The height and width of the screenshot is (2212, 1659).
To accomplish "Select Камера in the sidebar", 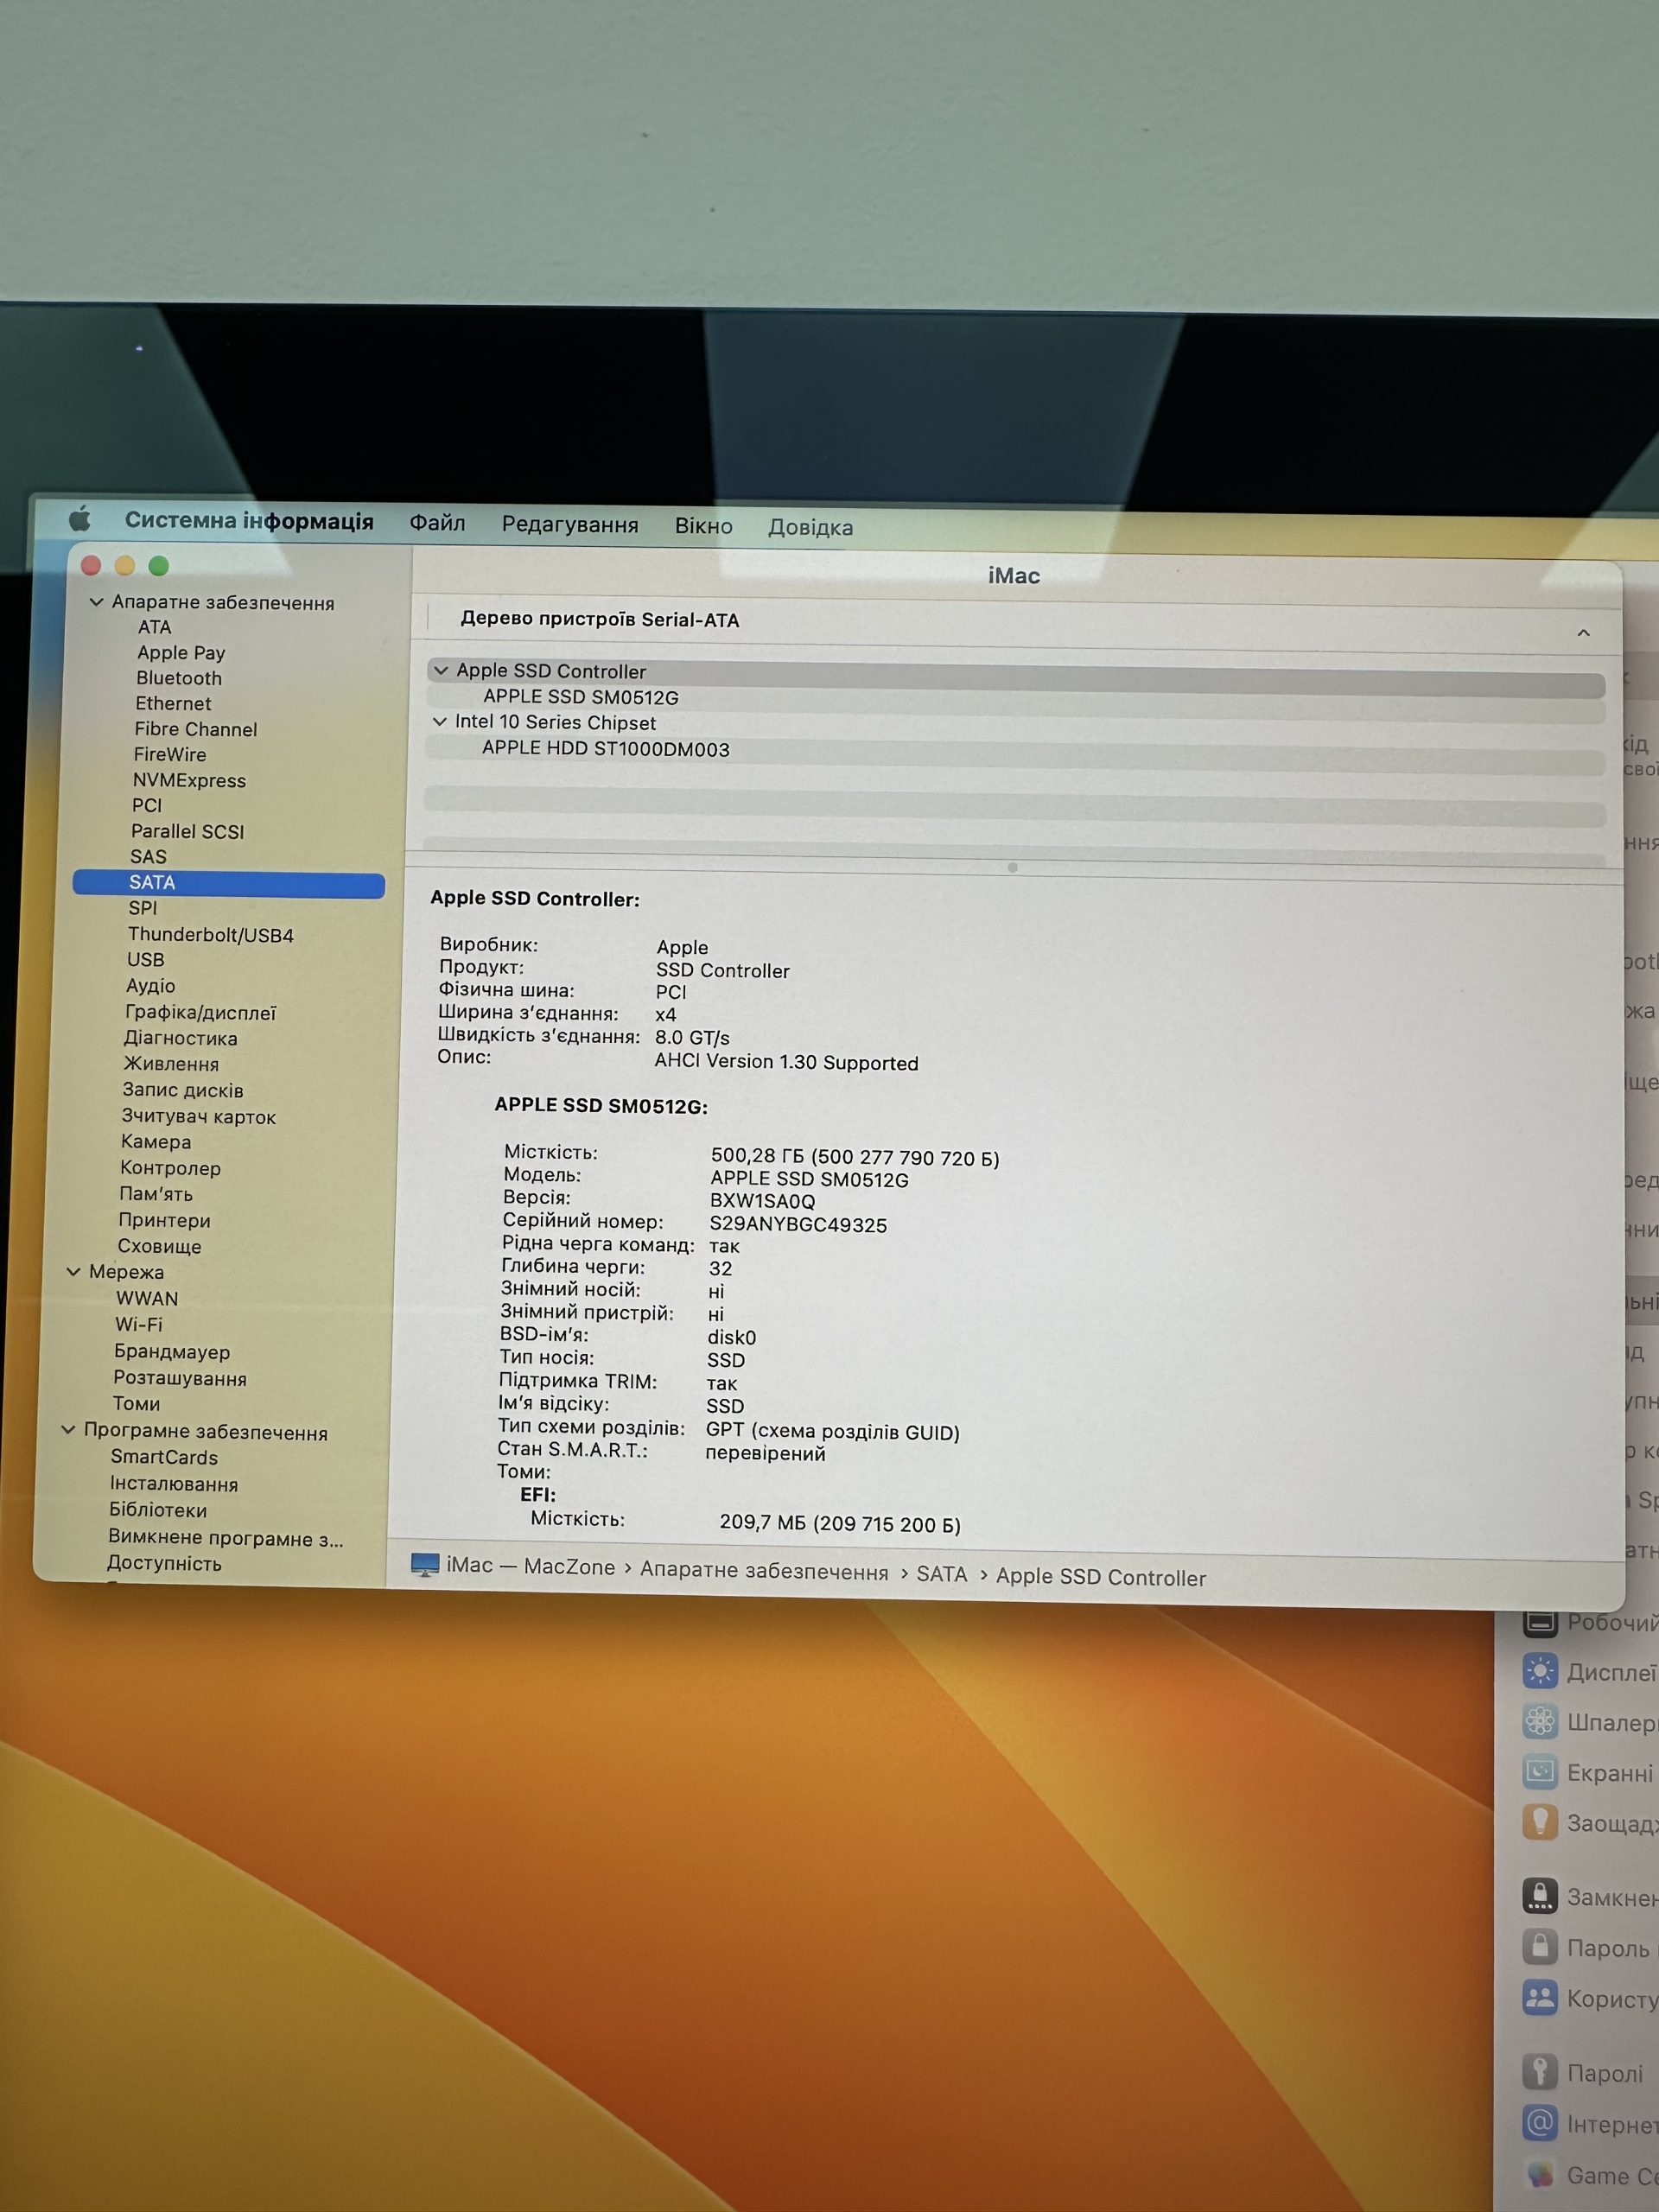I will pos(155,1142).
